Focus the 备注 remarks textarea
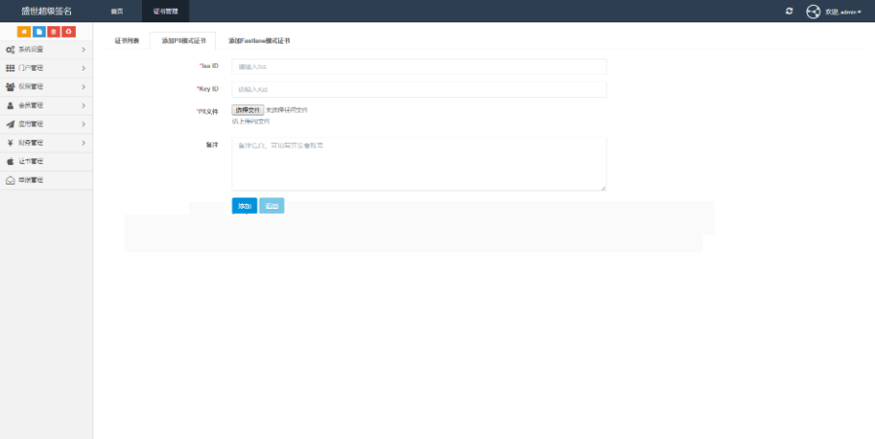The image size is (875, 439). pos(419,164)
